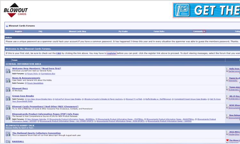240x144 pixels.
Task: Click the red heart icon in the BASEBALL row
Action: pyautogui.click(x=227, y=140)
